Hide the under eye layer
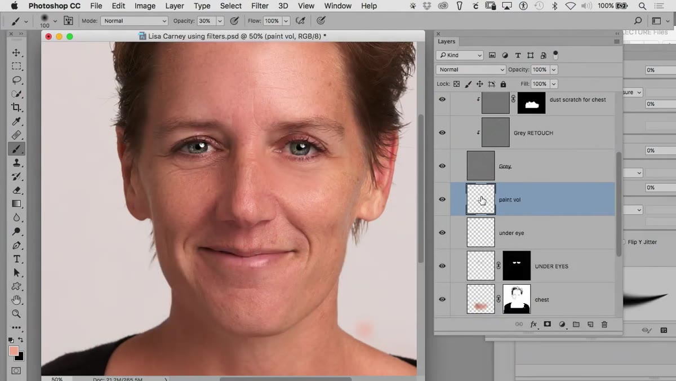Screen dimensions: 676x381 442,232
